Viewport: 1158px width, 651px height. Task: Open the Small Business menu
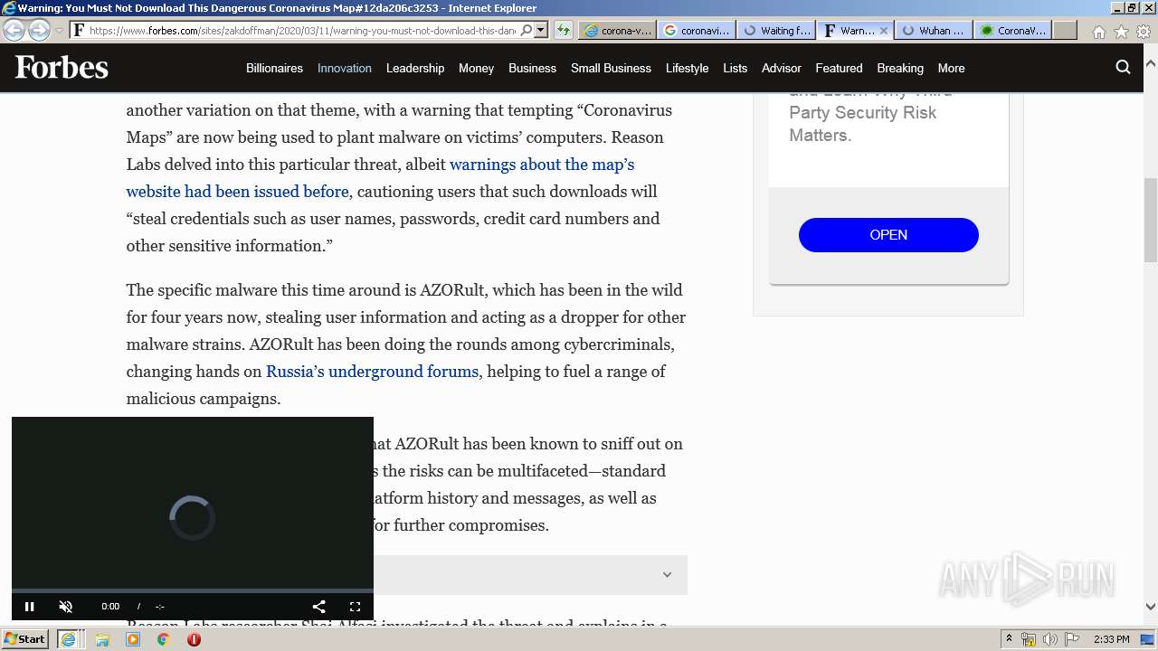(611, 68)
